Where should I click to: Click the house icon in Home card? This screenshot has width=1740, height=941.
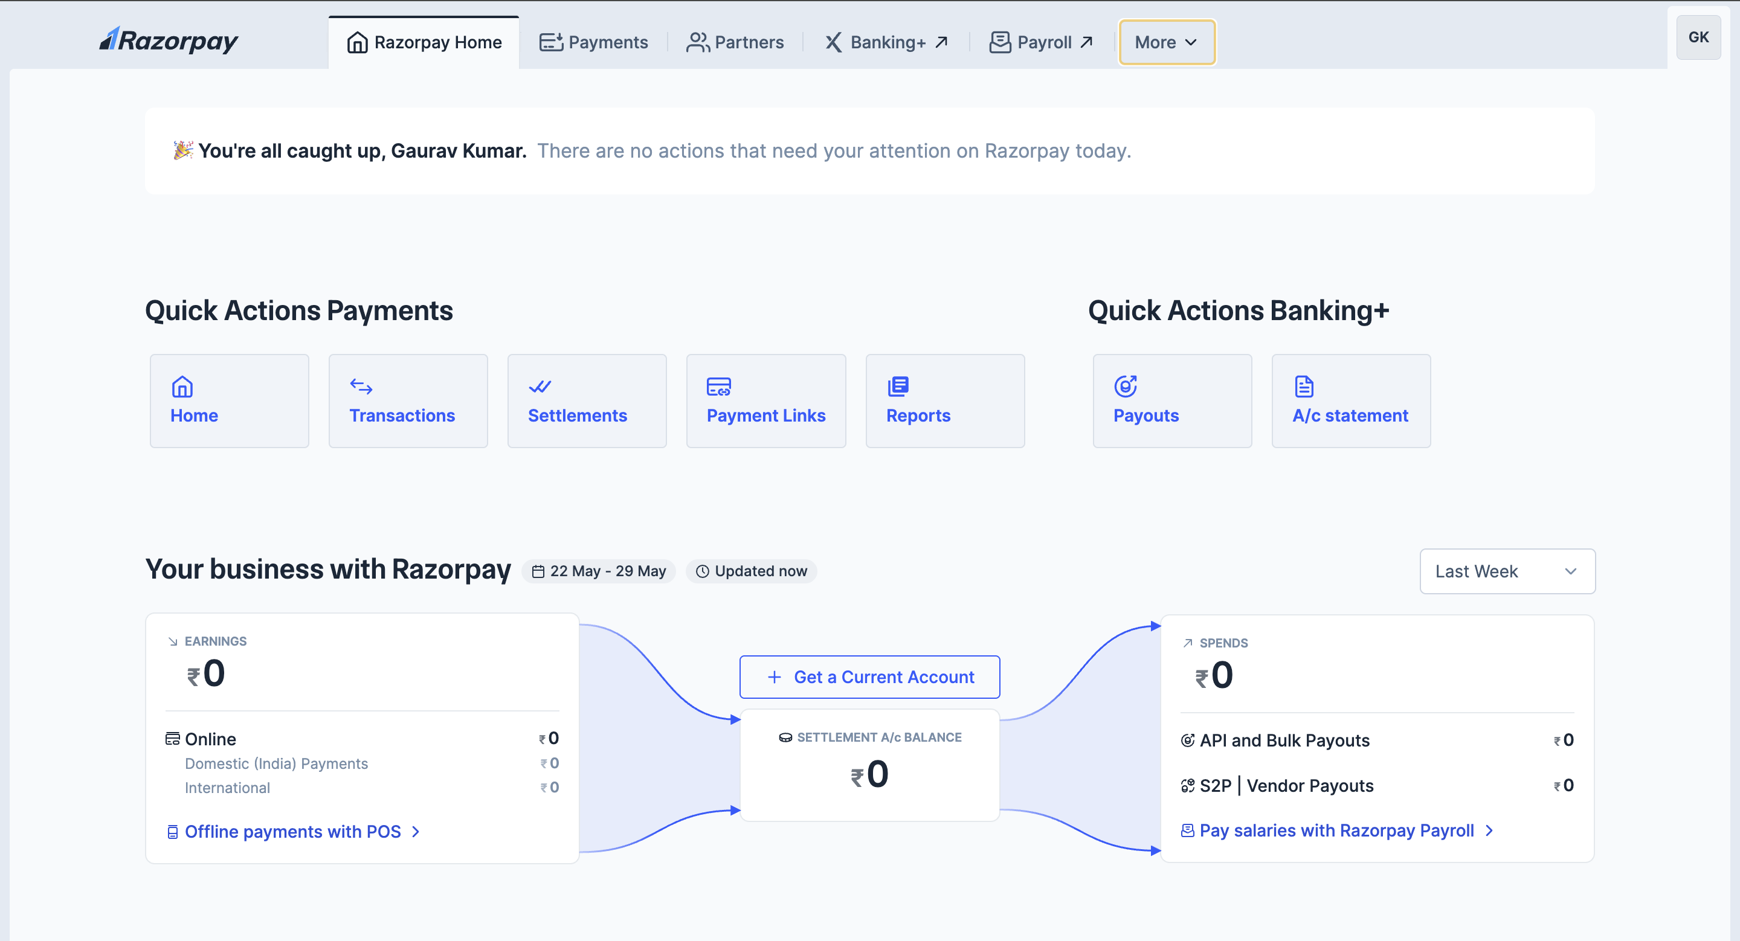click(182, 387)
